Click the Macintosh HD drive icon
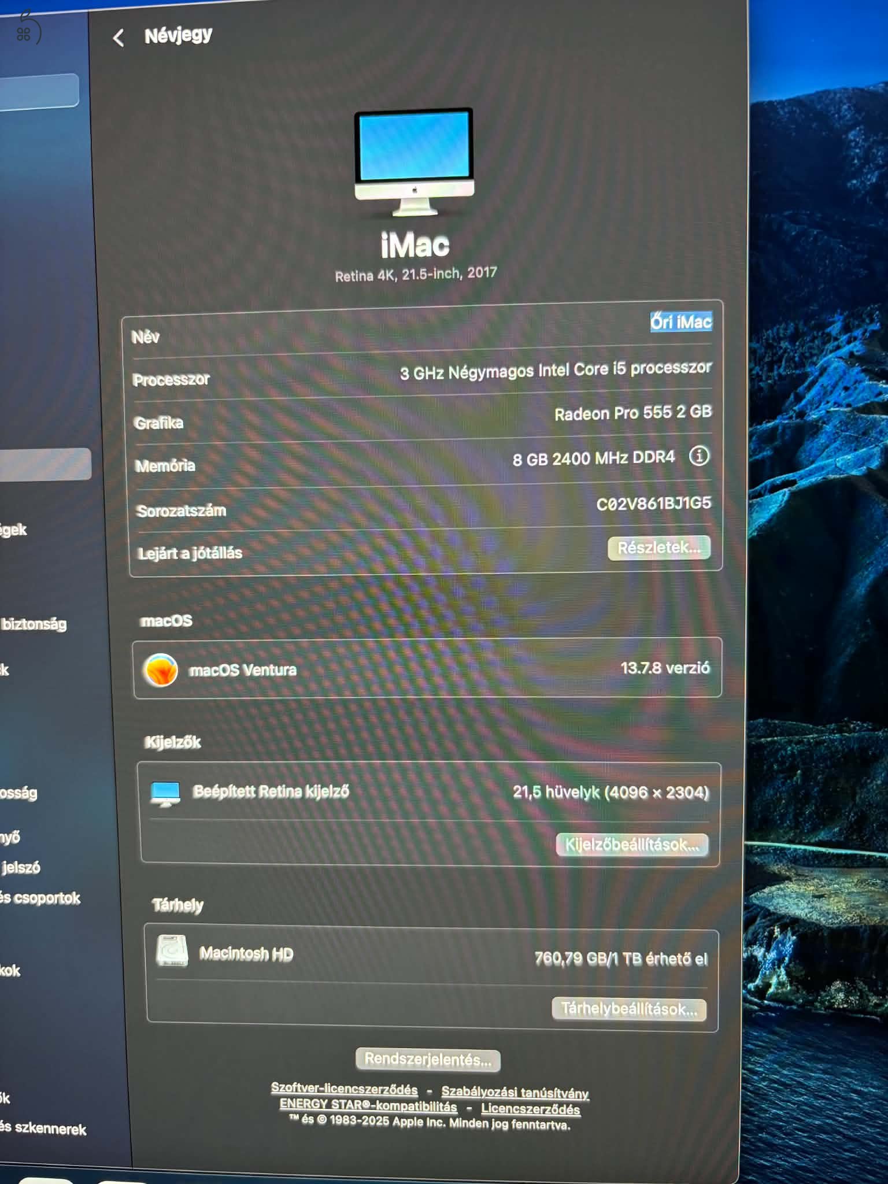Screen dimensions: 888x1184 tap(172, 951)
